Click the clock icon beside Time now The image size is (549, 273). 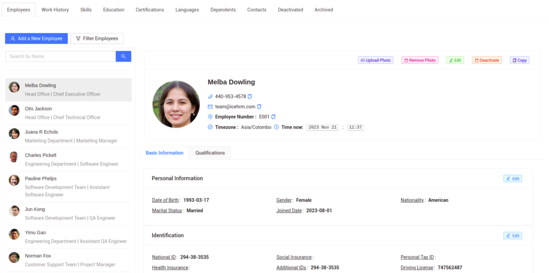pyautogui.click(x=277, y=127)
